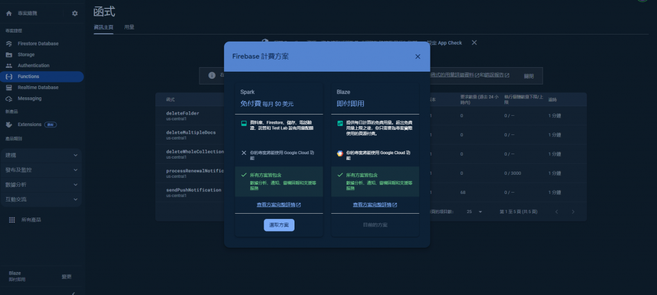This screenshot has width=657, height=295.
Task: Select Realtime Database in the sidebar
Action: (42, 87)
